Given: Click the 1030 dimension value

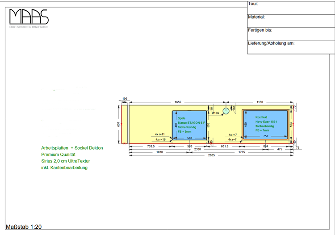Looking at the screenshot, I should [x=159, y=152].
